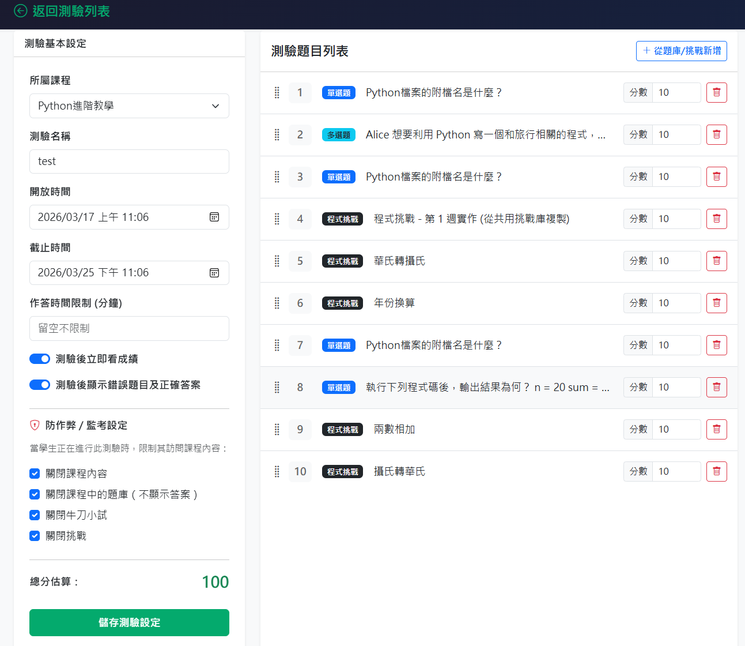745x646 pixels.
Task: Open calendar picker for 開放時間
Action: [x=214, y=217]
